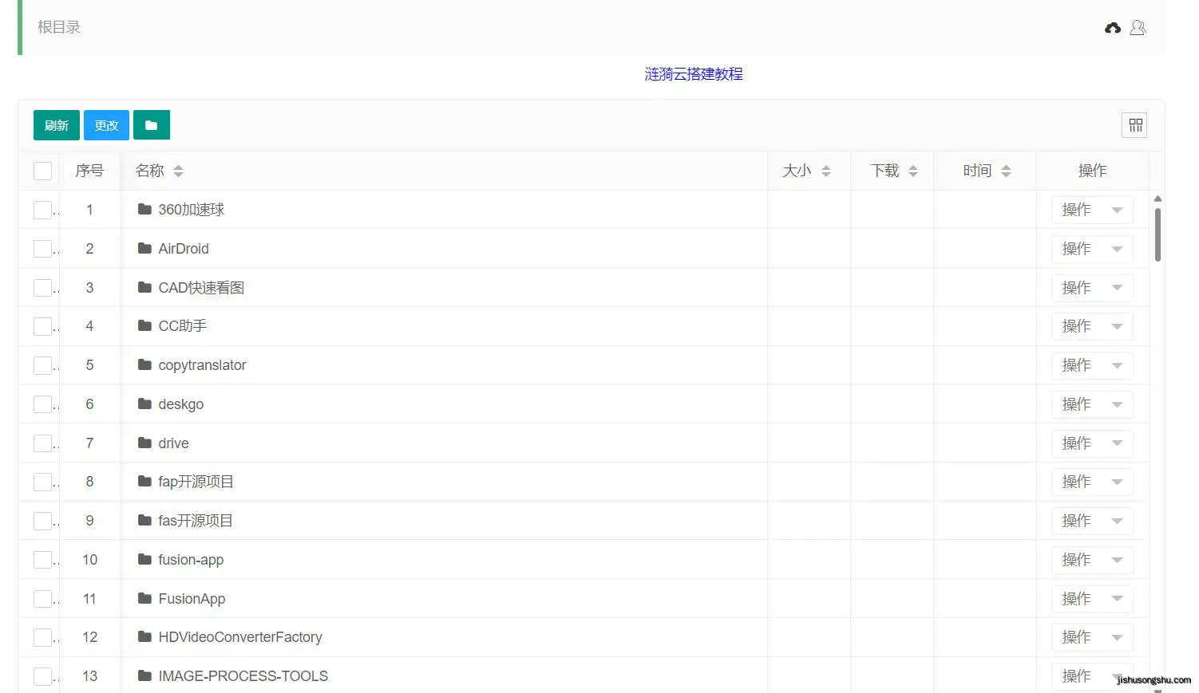Click the blue 更改 button
The height and width of the screenshot is (693, 1199).
(106, 125)
